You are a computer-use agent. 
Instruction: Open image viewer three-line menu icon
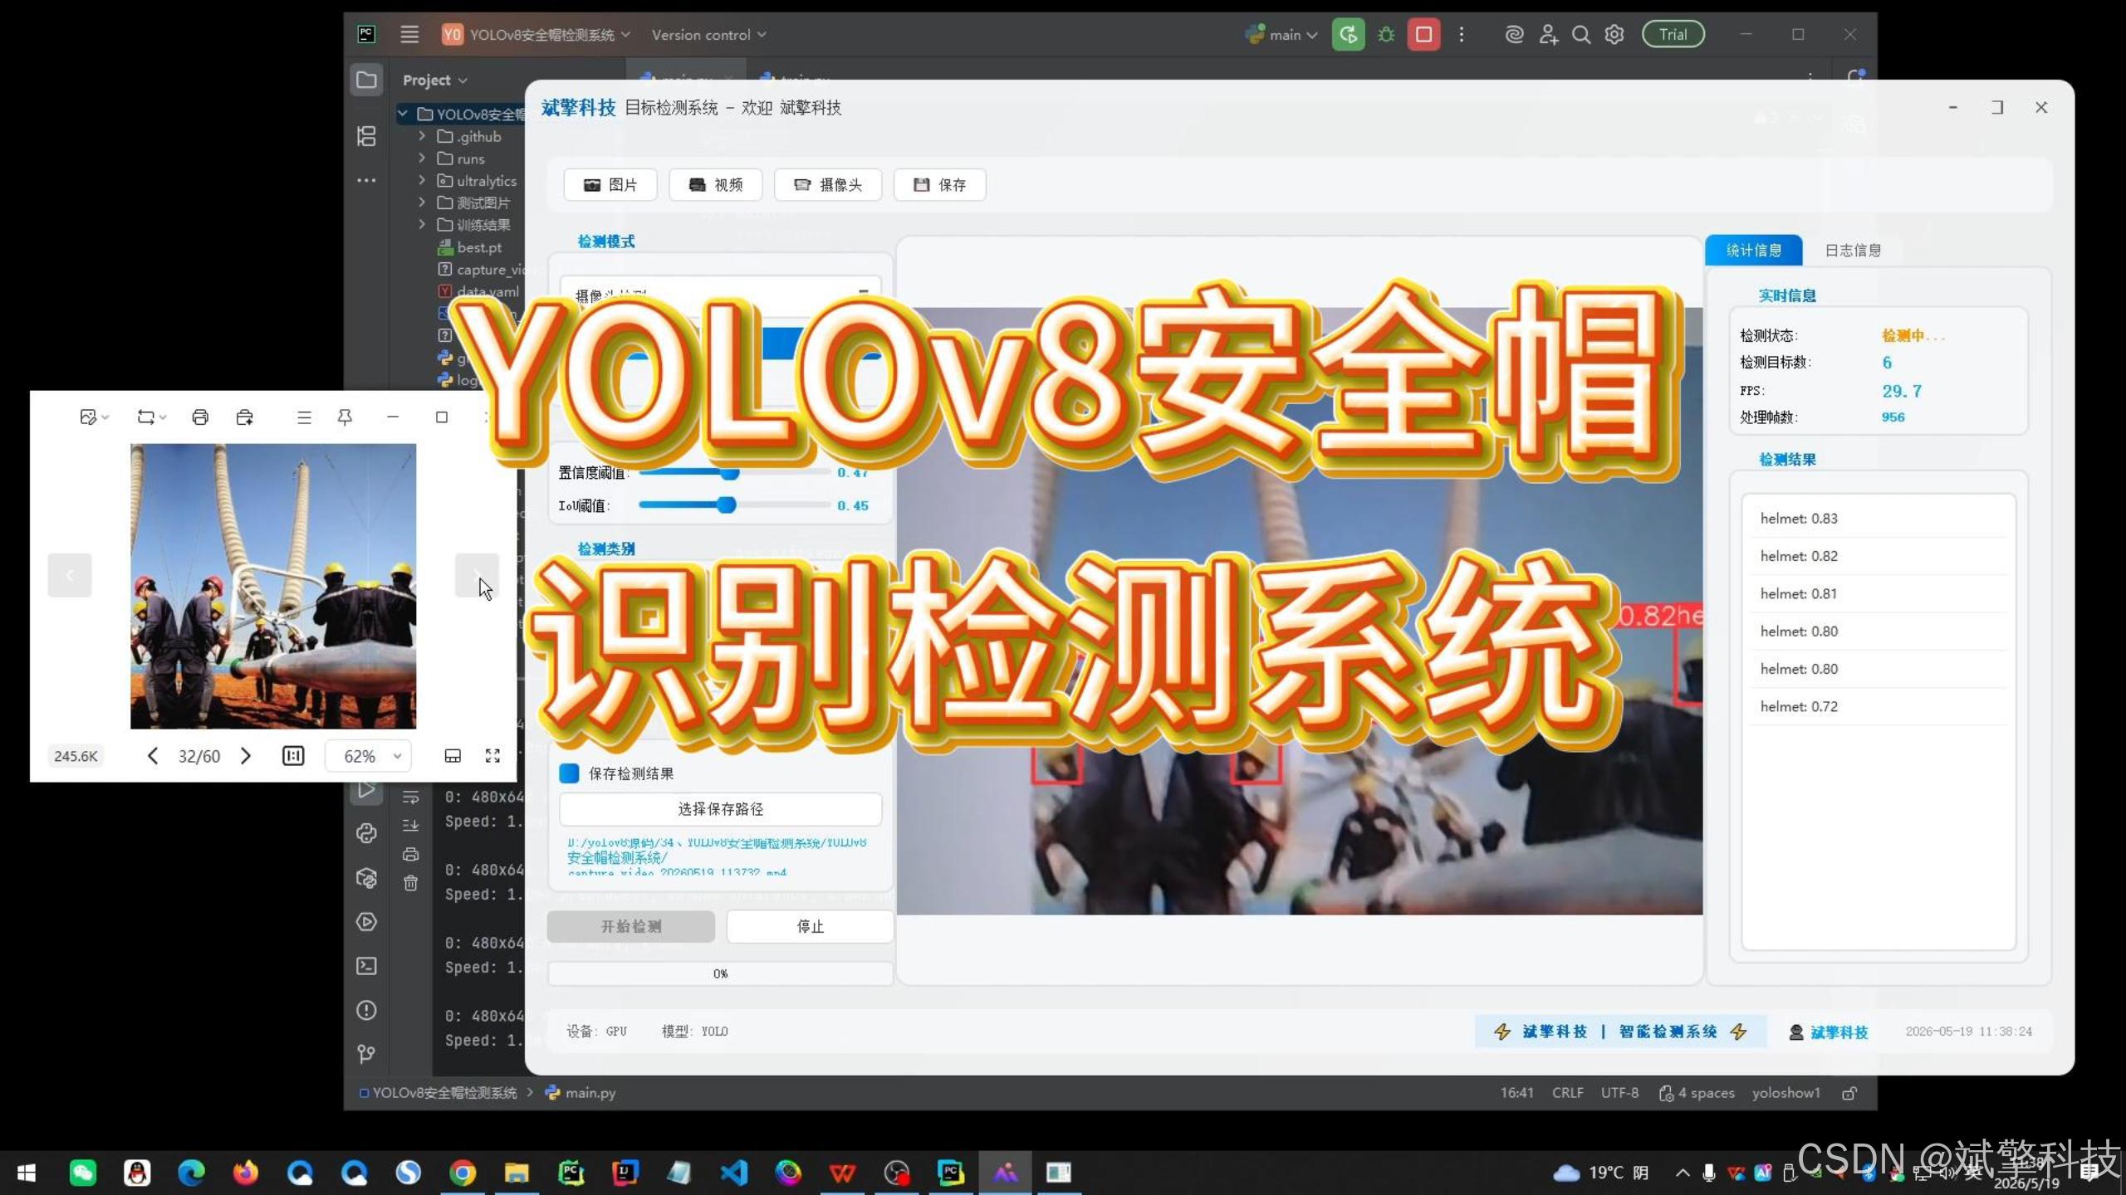(x=304, y=417)
